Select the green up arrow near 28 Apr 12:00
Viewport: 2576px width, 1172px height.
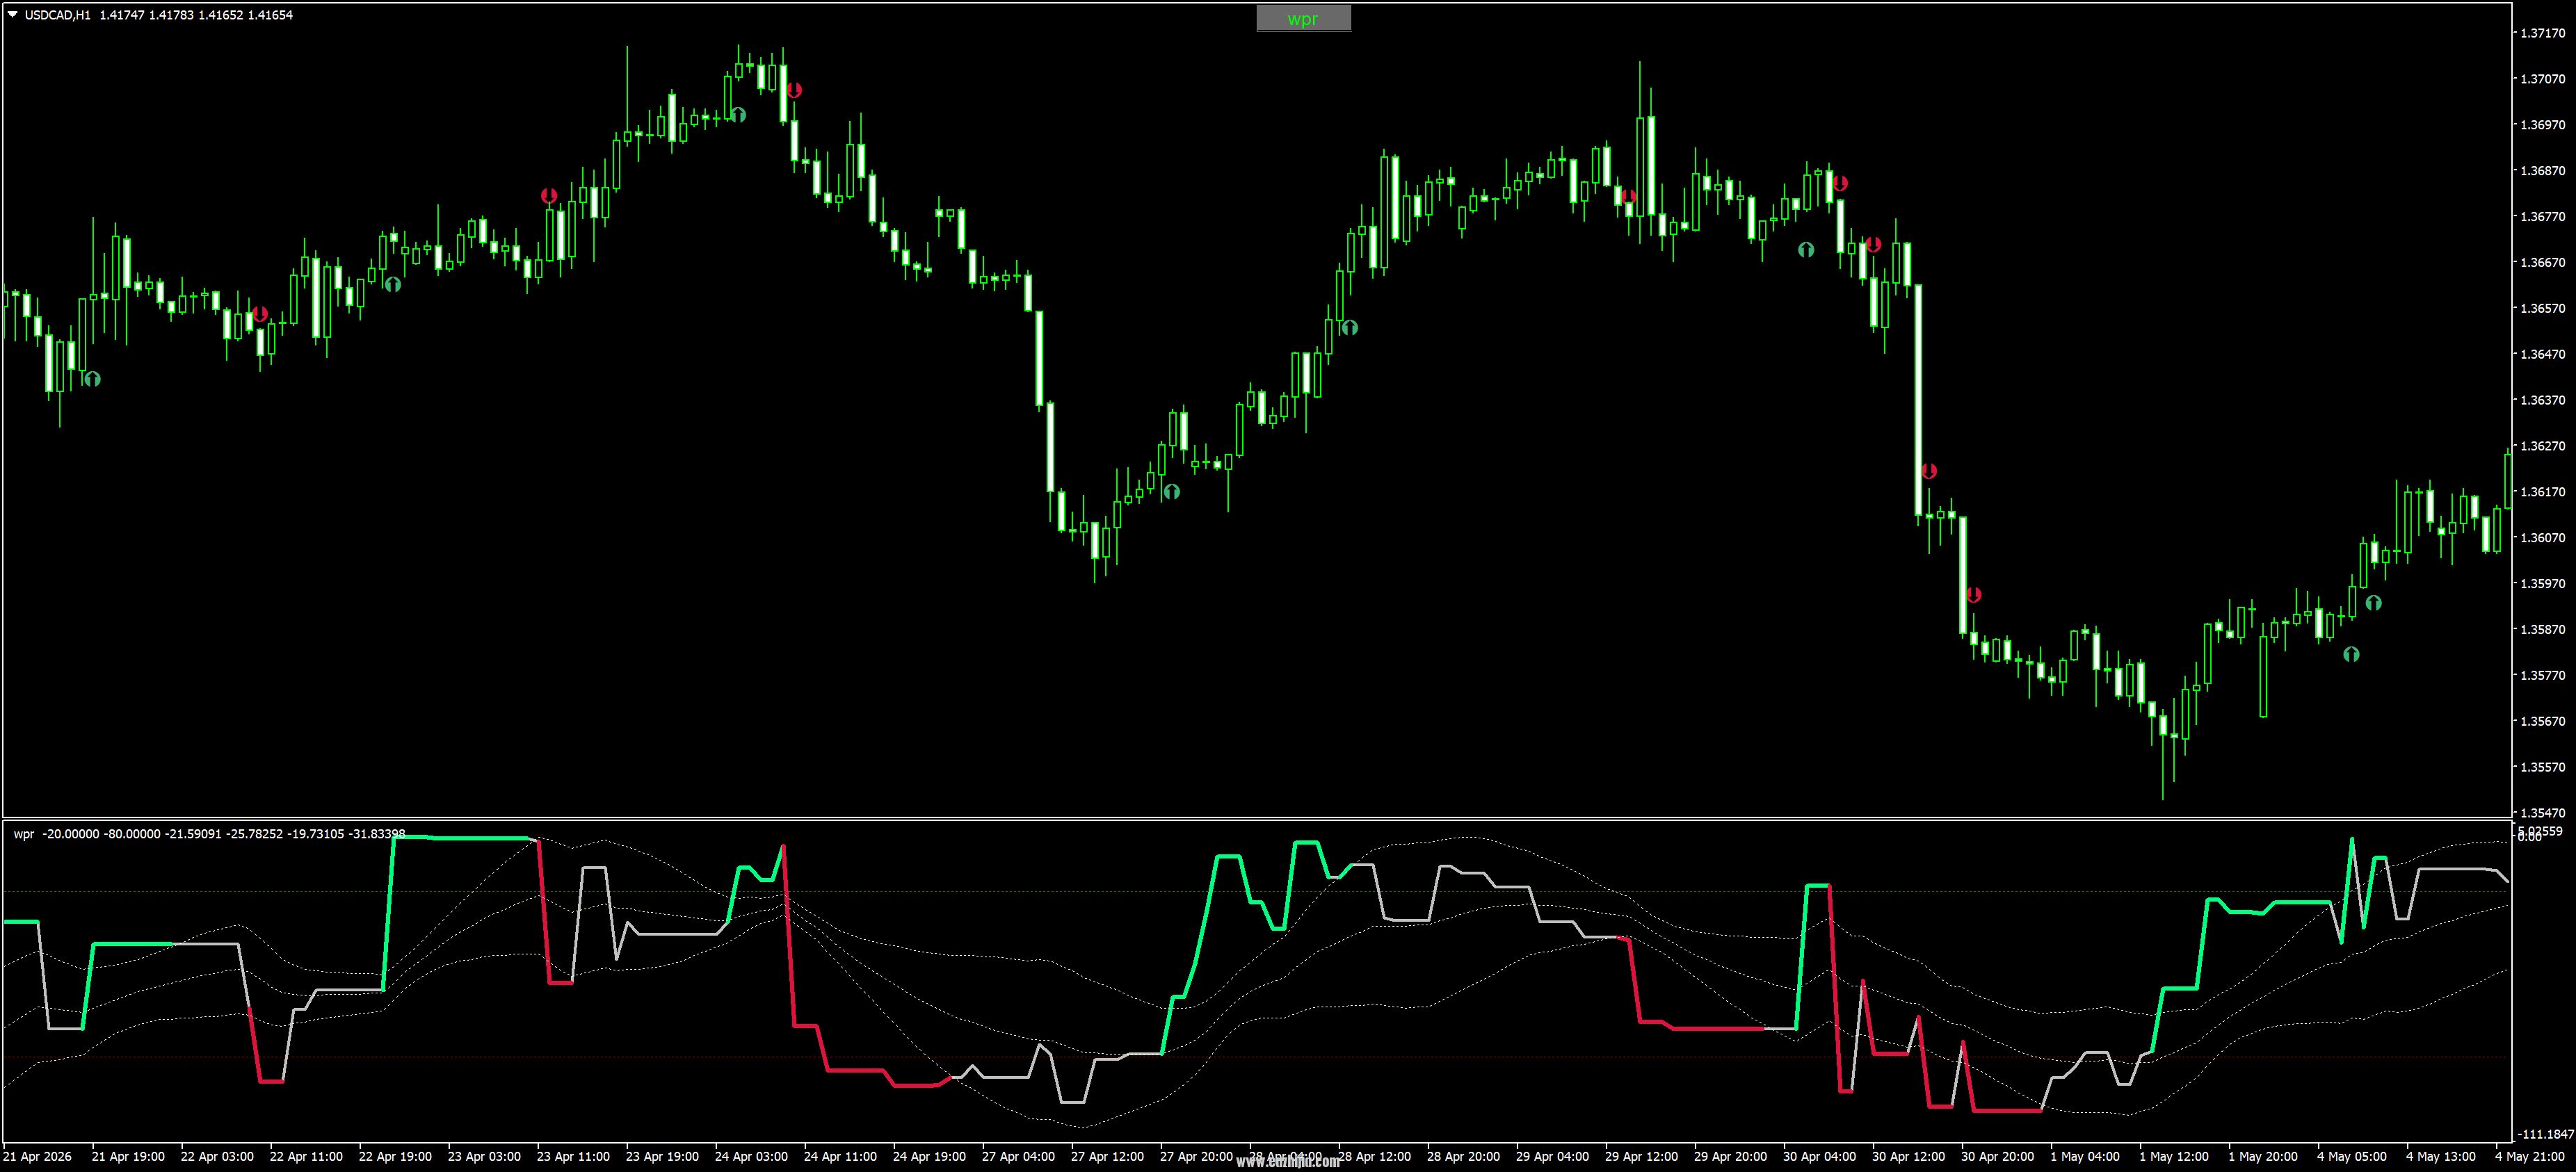point(1350,327)
